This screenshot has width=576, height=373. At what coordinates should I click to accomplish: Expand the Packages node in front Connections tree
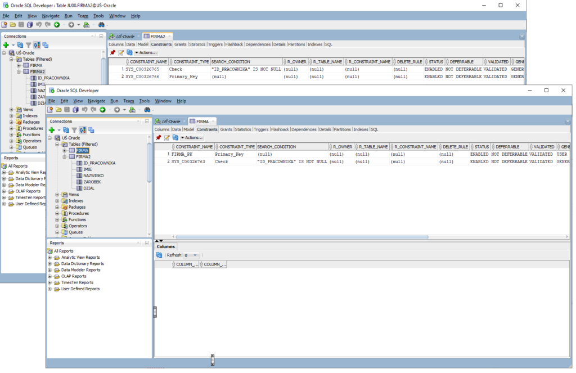[57, 207]
